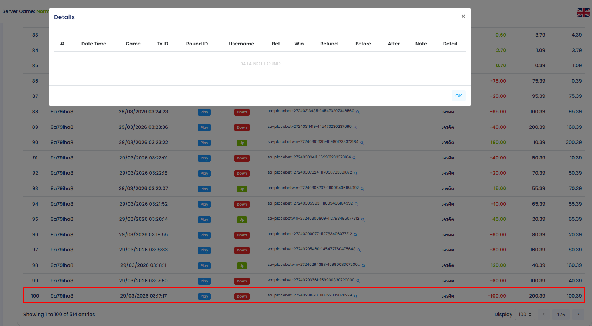Sort by Date Time column header
592x326 pixels.
coord(94,44)
